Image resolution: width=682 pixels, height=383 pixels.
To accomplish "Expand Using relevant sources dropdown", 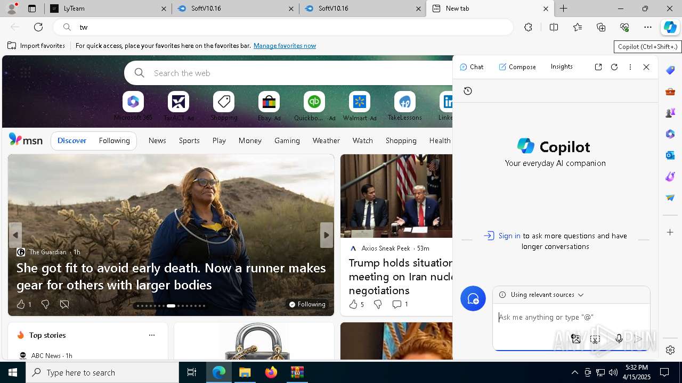I will click(547, 295).
